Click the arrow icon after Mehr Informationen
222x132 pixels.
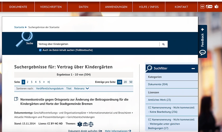[x=129, y=131]
